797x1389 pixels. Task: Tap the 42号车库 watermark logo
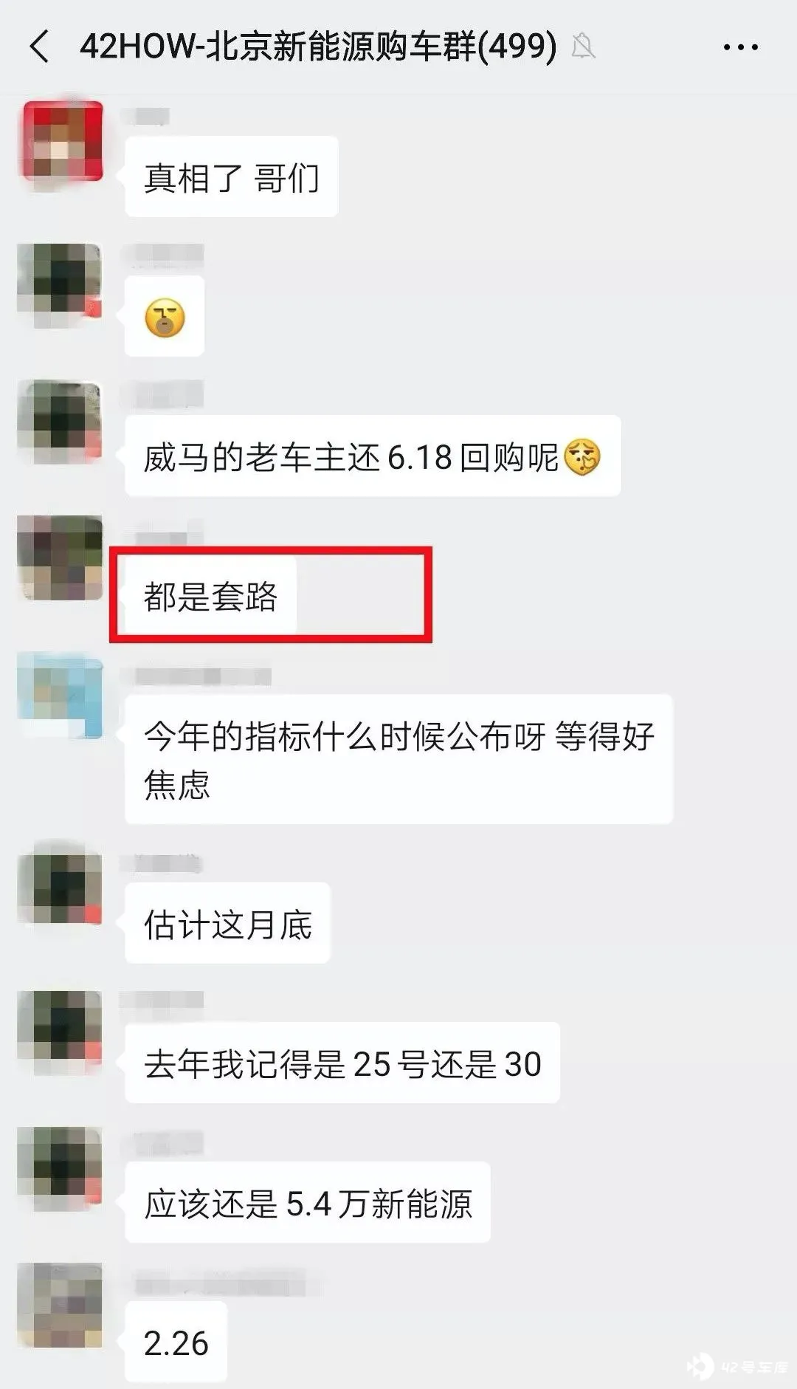(x=736, y=1366)
